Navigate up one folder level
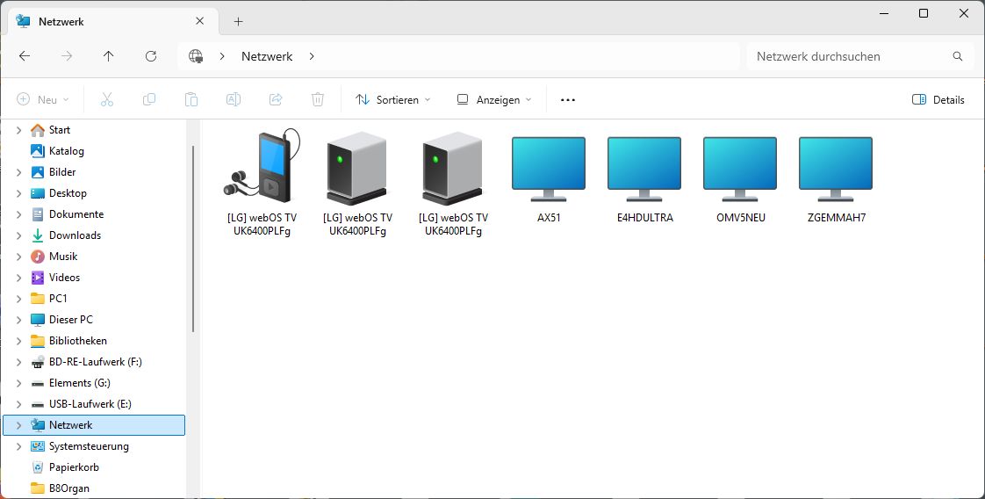985x499 pixels. tap(109, 56)
